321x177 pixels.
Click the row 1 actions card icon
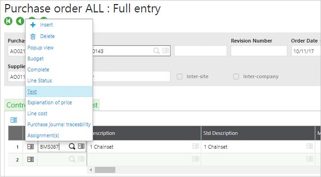(31, 147)
